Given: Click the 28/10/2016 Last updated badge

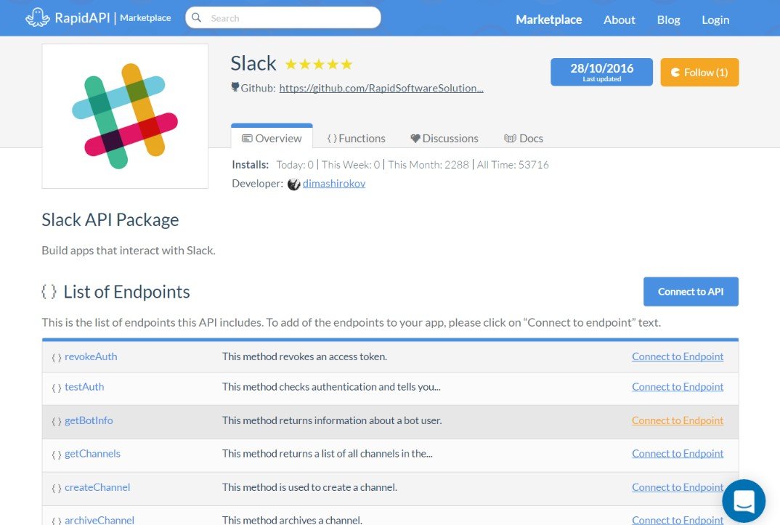Looking at the screenshot, I should (601, 72).
